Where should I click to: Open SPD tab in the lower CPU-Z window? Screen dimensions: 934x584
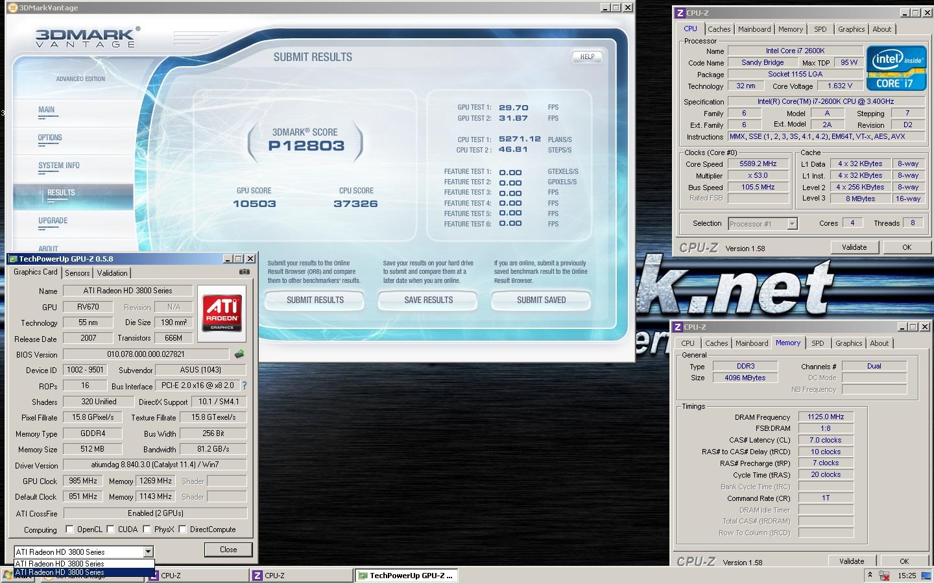point(818,343)
